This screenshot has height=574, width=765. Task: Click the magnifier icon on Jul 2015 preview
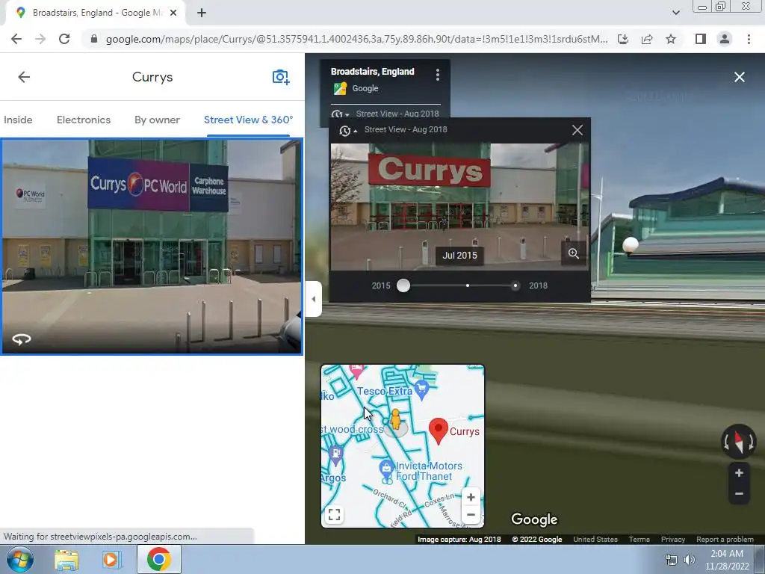(573, 253)
